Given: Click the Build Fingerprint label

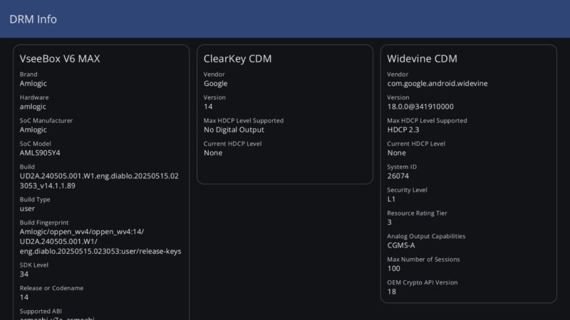Looking at the screenshot, I should pos(44,223).
